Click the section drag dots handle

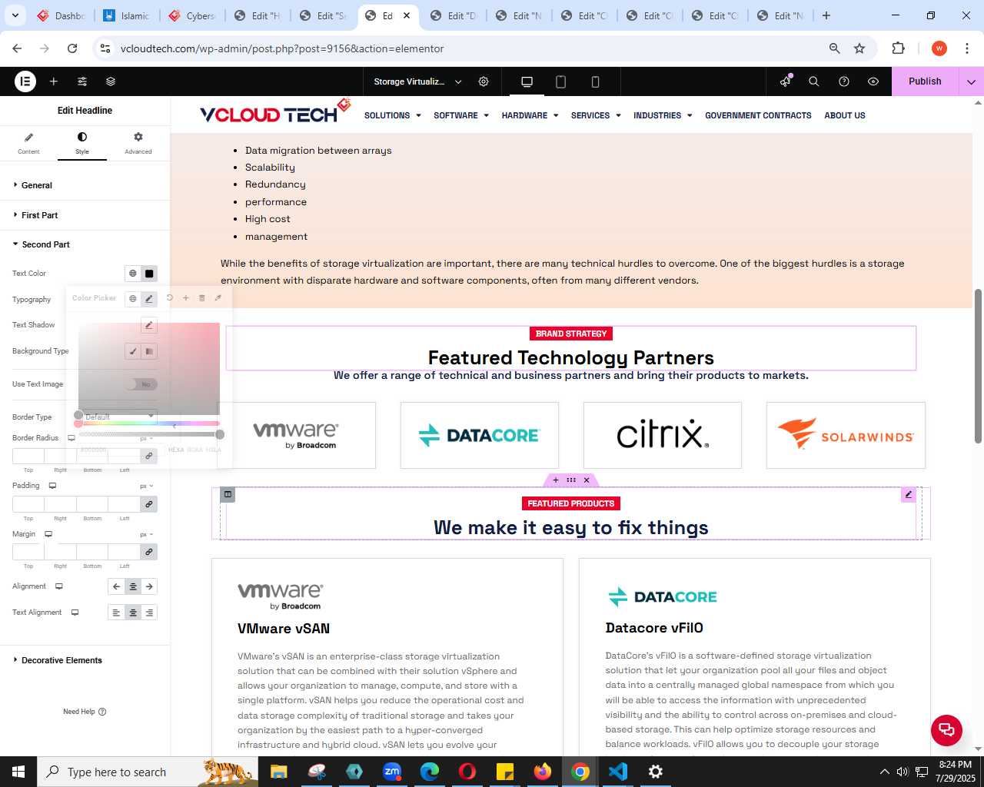[x=571, y=480]
